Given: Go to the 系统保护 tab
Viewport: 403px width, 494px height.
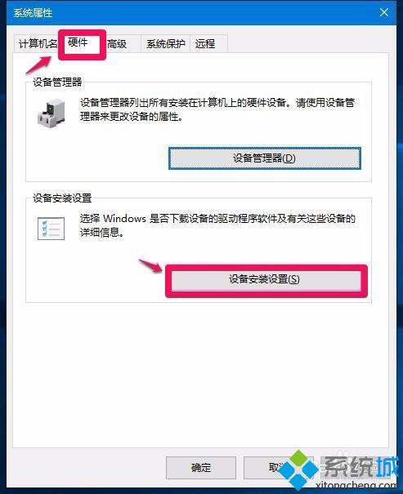Looking at the screenshot, I should [166, 43].
